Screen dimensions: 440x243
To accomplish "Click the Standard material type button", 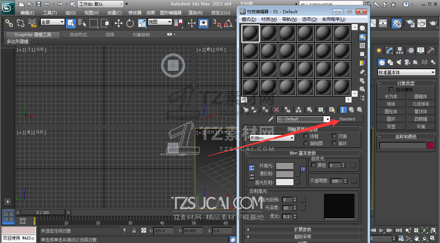I will [x=347, y=119].
